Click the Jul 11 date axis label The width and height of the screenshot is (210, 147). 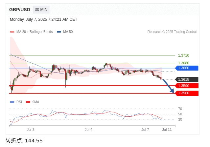coord(167,130)
